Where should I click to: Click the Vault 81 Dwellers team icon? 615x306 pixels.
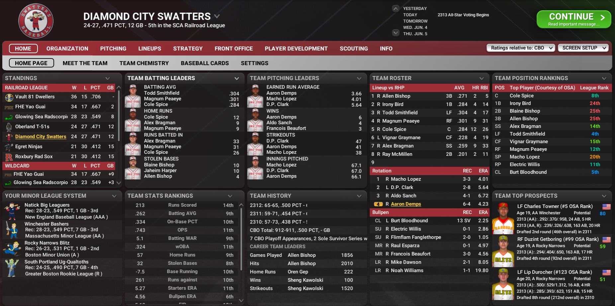[9, 97]
